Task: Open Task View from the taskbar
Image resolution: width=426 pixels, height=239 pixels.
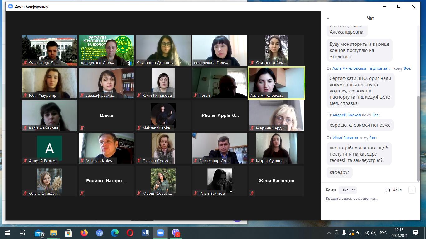Action: pyautogui.click(x=22, y=233)
